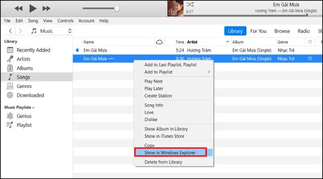Expand Add to Playlist submenu
This screenshot has height=179, width=323.
point(177,72)
